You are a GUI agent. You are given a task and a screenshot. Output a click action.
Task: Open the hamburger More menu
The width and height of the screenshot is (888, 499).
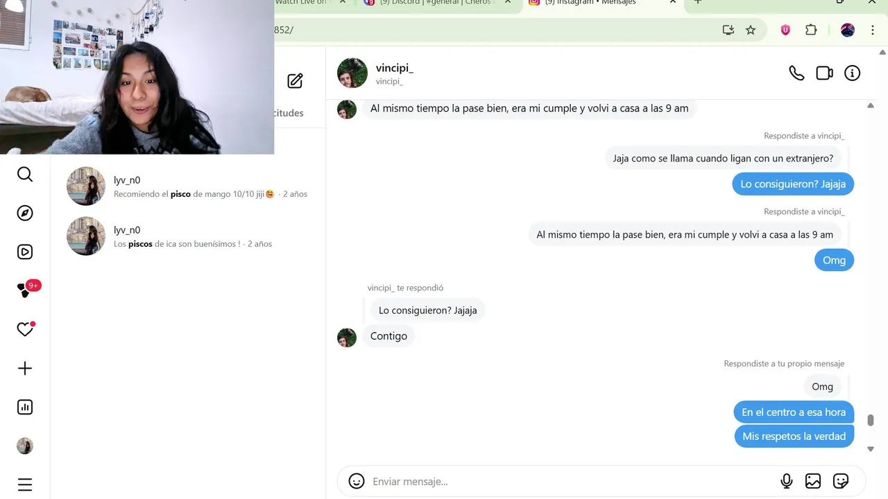pos(25,484)
